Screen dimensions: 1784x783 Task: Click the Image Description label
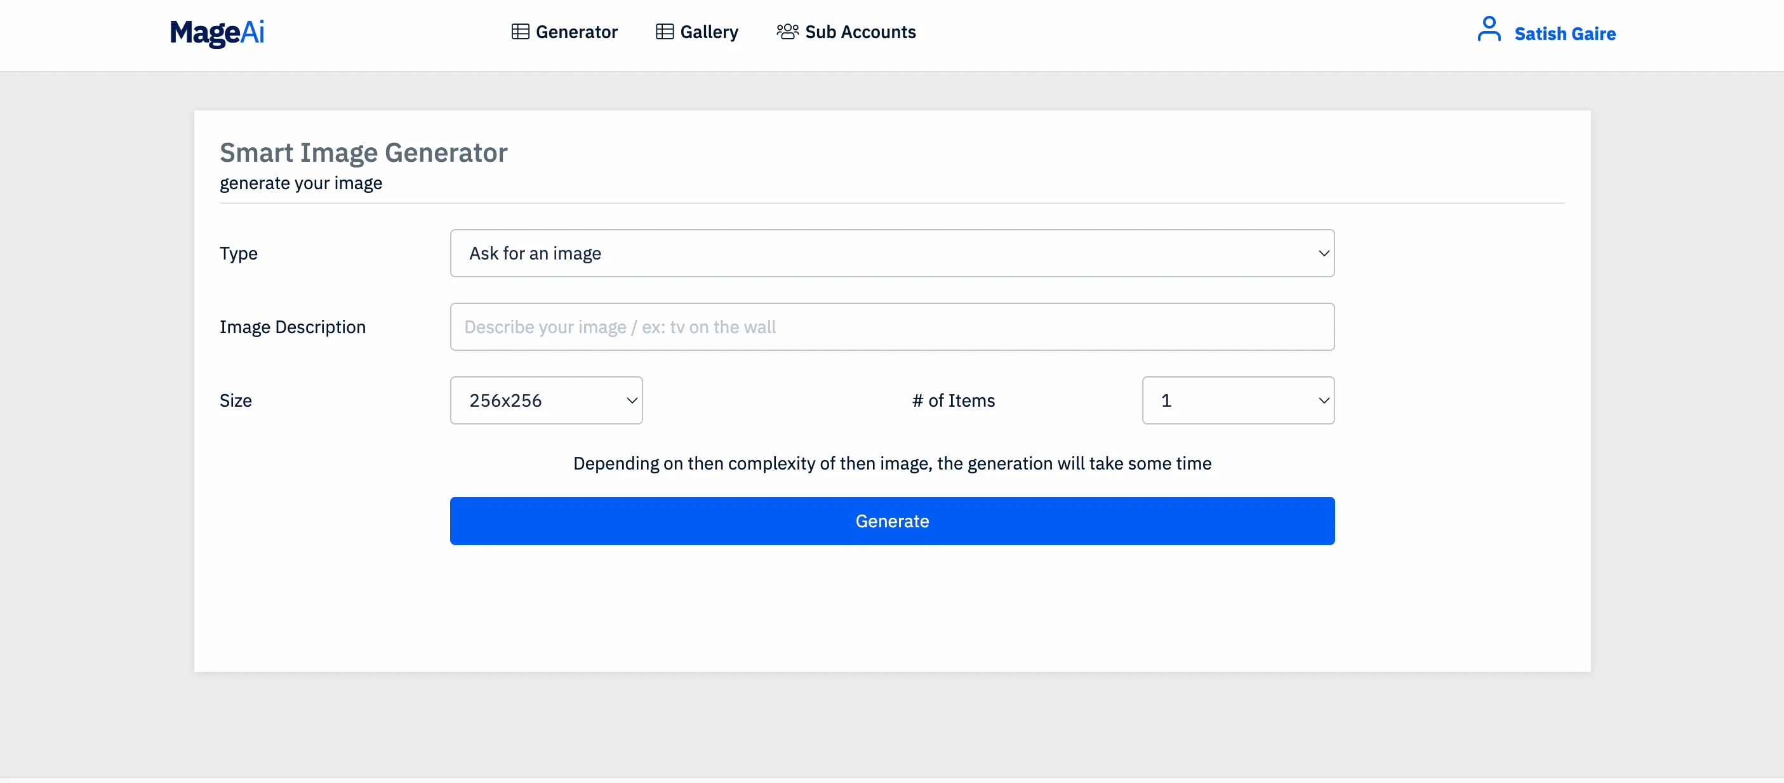pyautogui.click(x=292, y=327)
